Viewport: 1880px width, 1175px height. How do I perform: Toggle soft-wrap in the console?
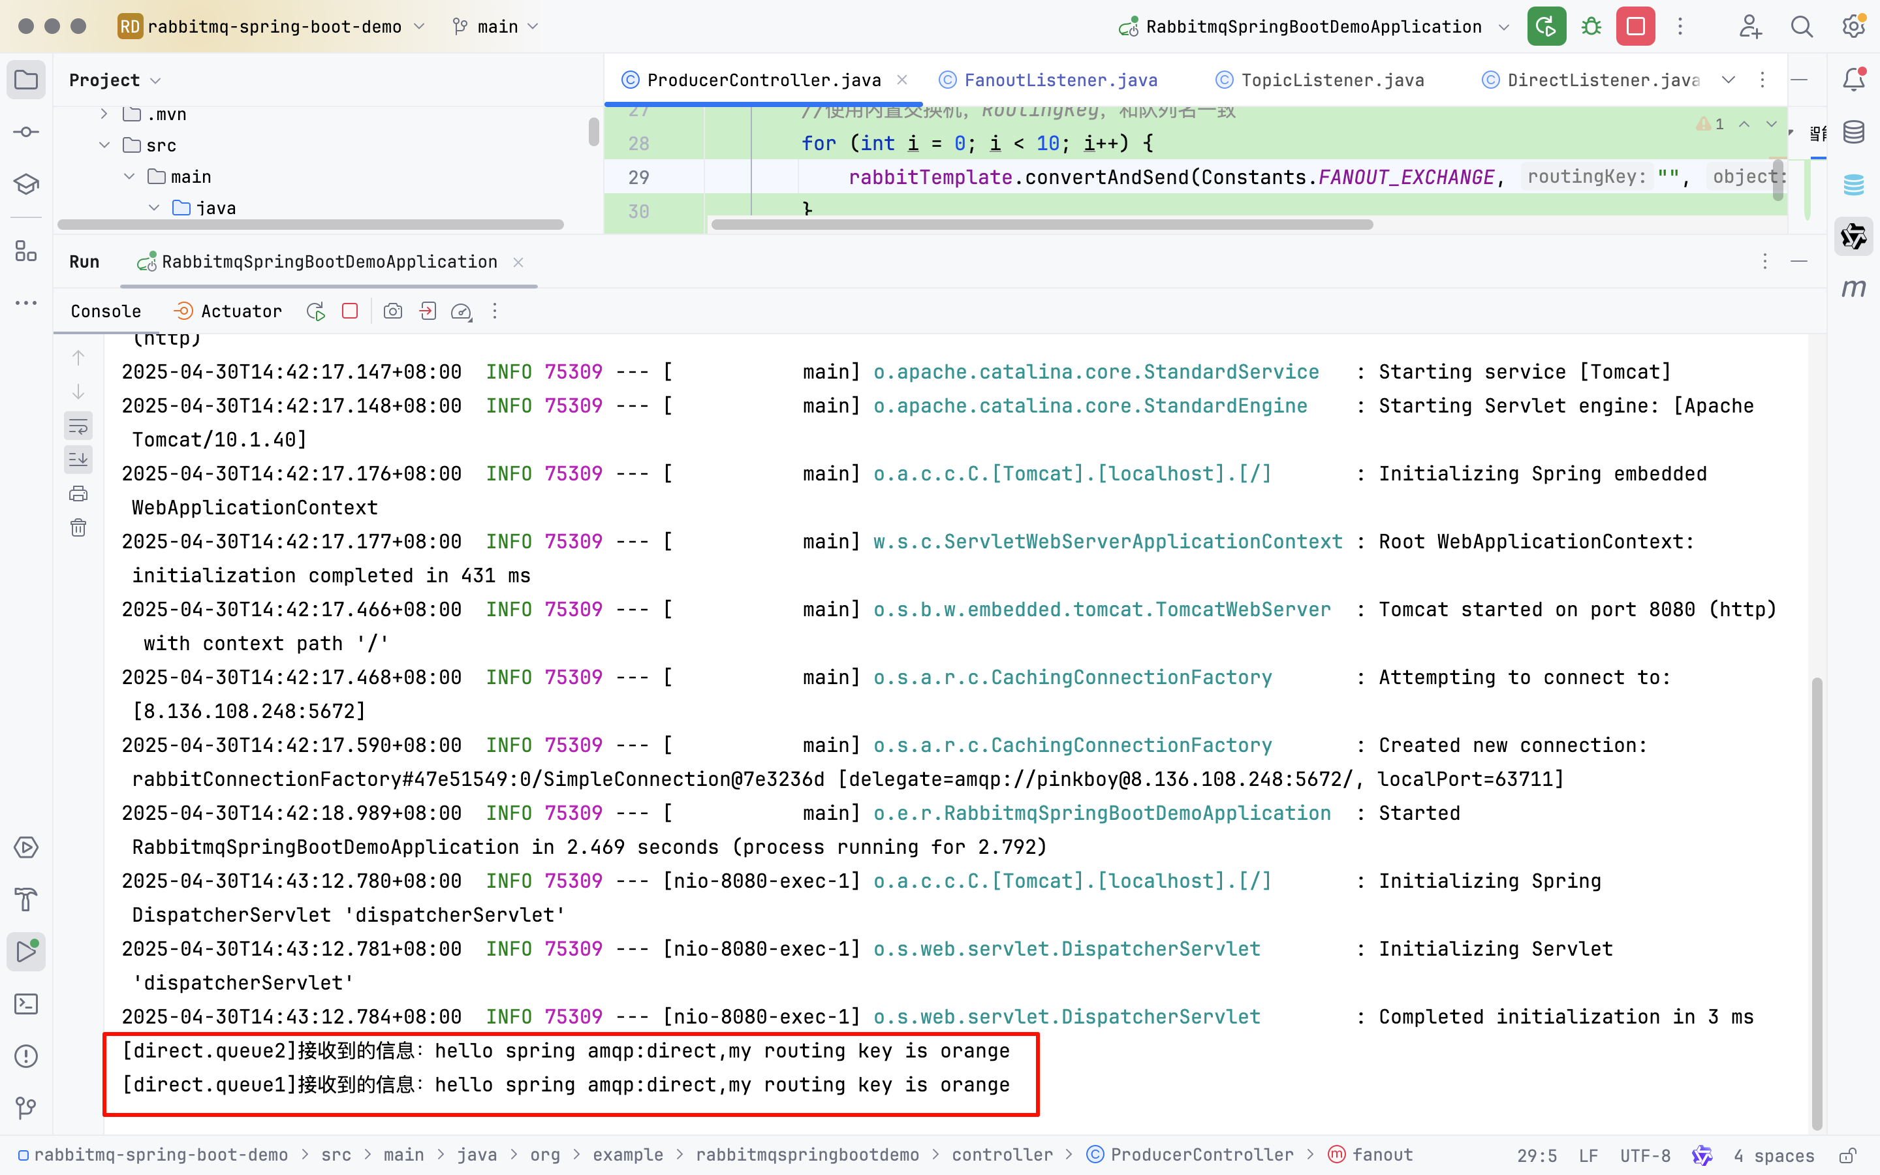point(78,426)
